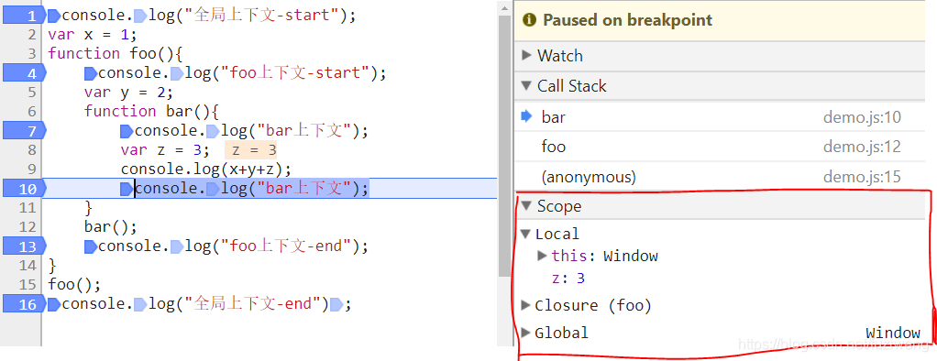This screenshot has height=361, width=937.
Task: Toggle the breakpoint on line 1
Action: click(x=24, y=16)
